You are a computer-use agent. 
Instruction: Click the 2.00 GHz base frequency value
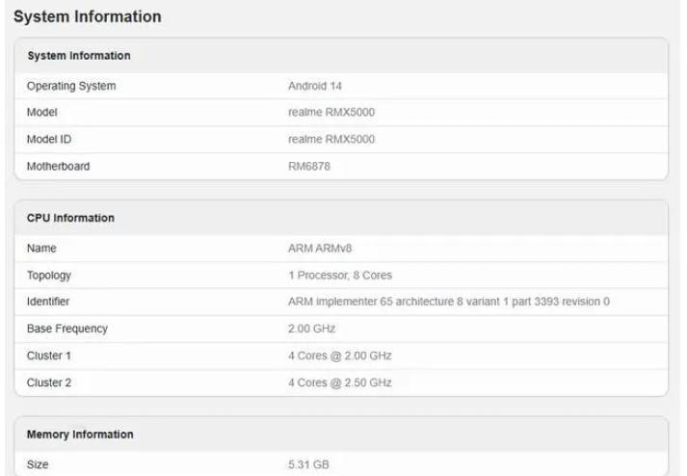click(311, 329)
